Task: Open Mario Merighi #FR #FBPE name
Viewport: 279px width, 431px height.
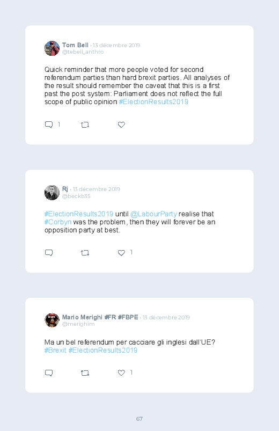Action: [100, 317]
